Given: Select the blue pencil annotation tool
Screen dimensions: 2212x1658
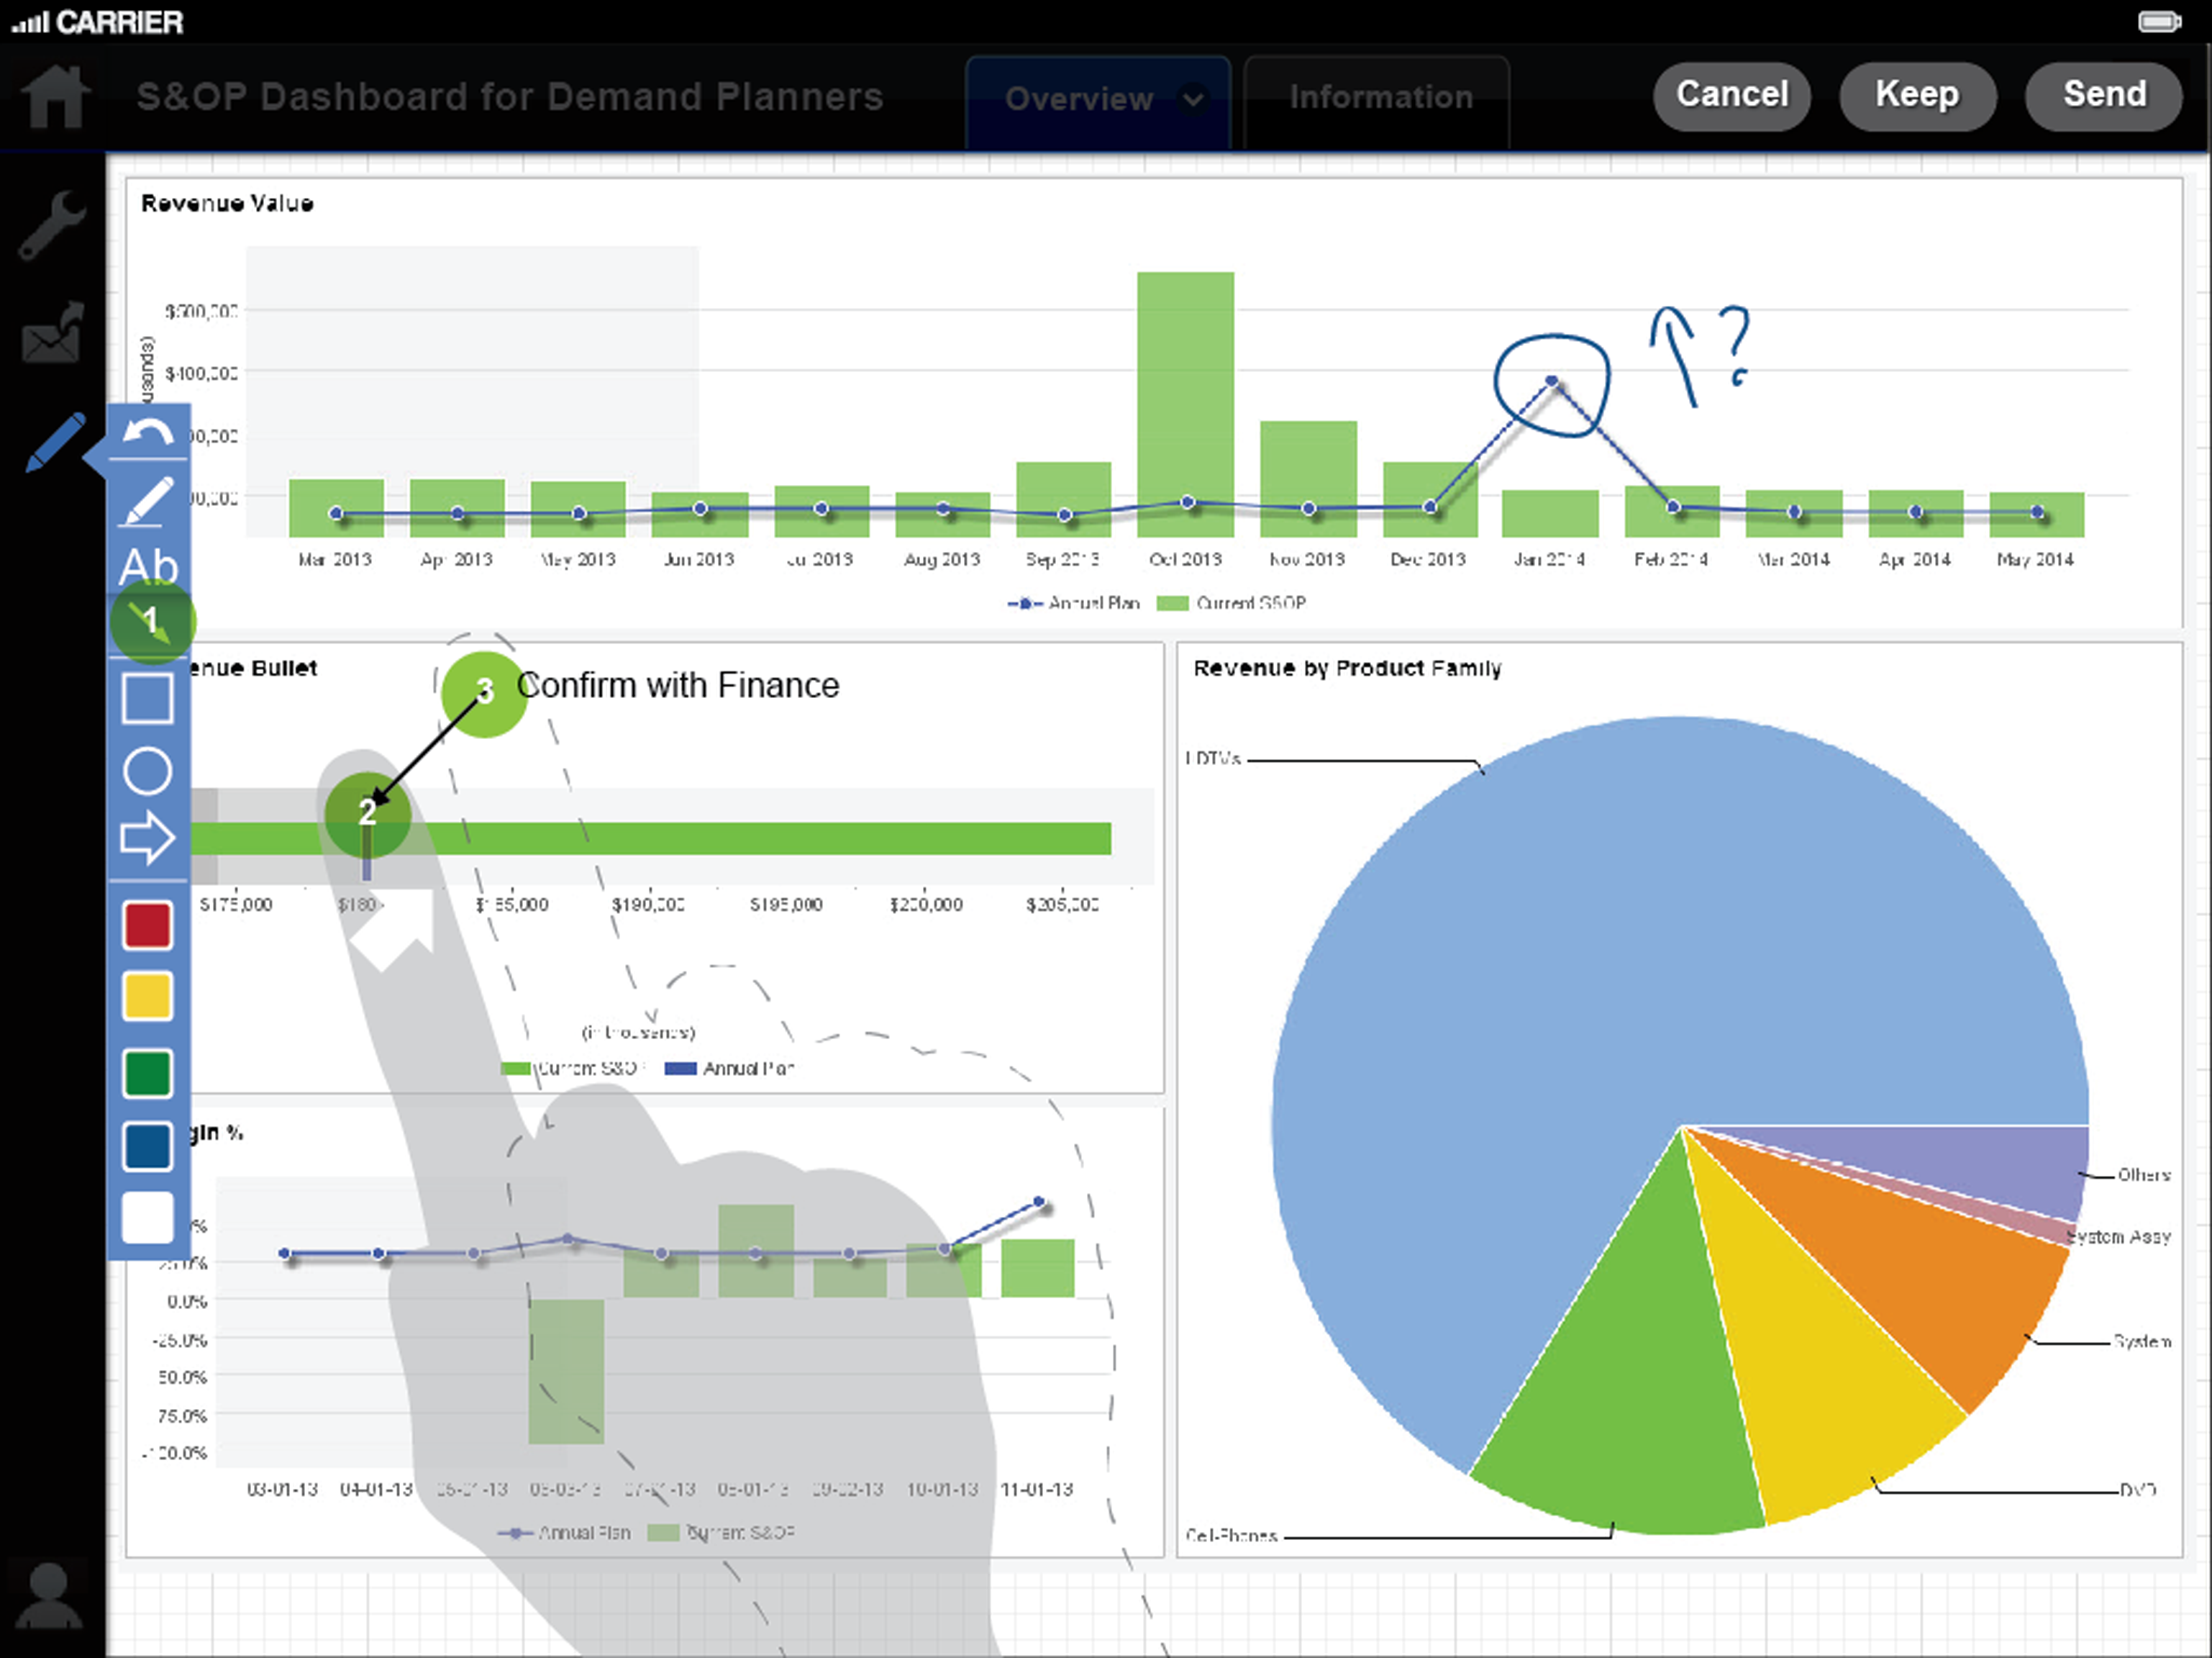Looking at the screenshot, I should tap(56, 440).
